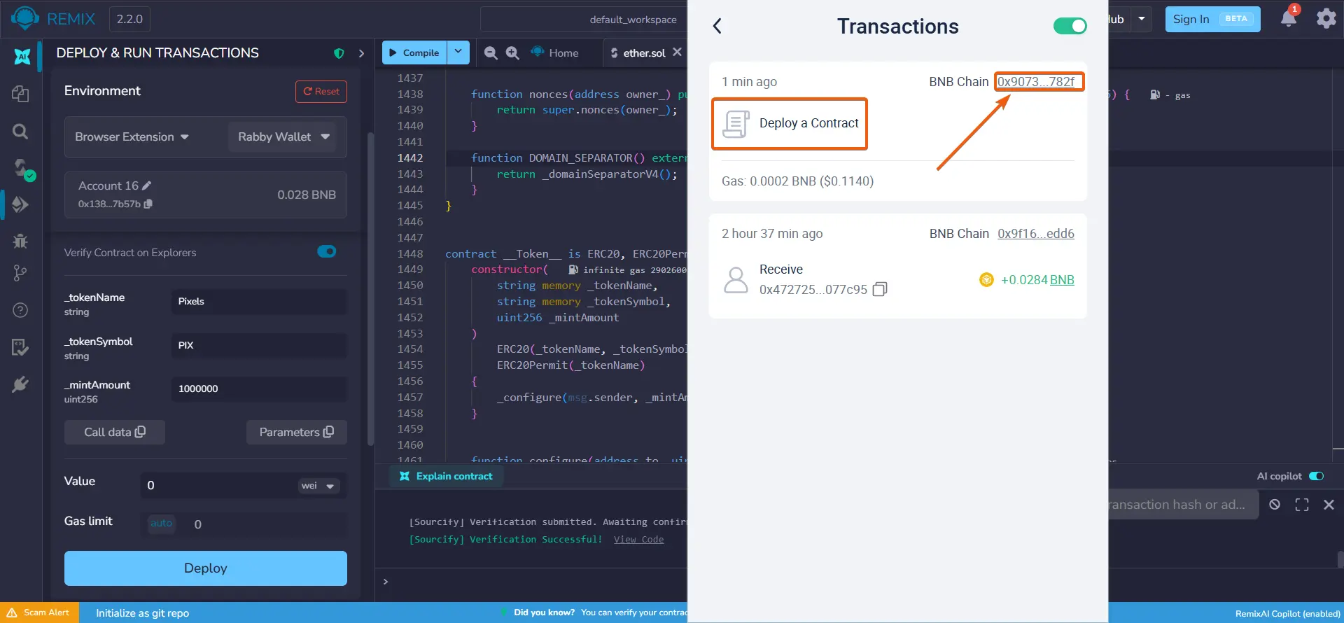Open the notifications bell icon
Image resolution: width=1344 pixels, height=623 pixels.
pos(1289,18)
